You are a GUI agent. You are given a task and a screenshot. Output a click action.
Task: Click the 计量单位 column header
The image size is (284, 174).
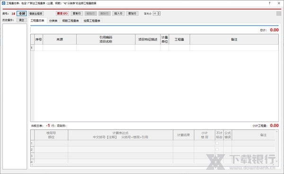tap(165, 39)
